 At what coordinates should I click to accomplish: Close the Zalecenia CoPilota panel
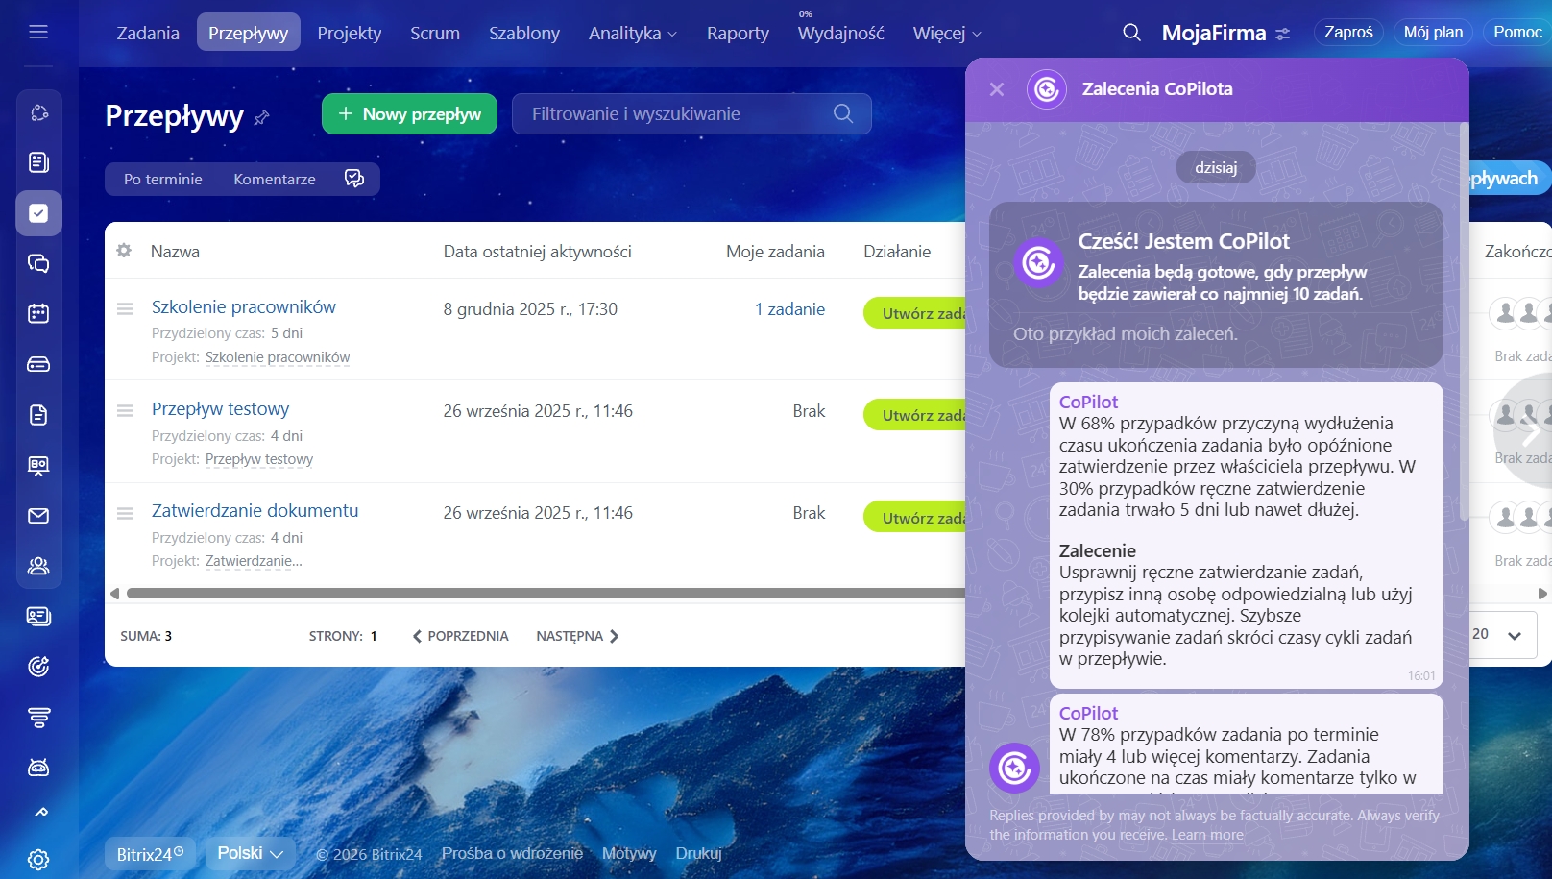click(x=997, y=89)
